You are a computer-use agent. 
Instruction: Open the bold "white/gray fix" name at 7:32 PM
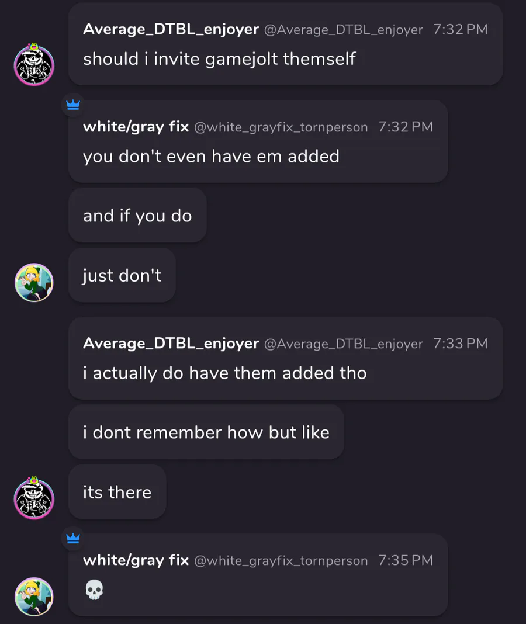[x=136, y=127]
